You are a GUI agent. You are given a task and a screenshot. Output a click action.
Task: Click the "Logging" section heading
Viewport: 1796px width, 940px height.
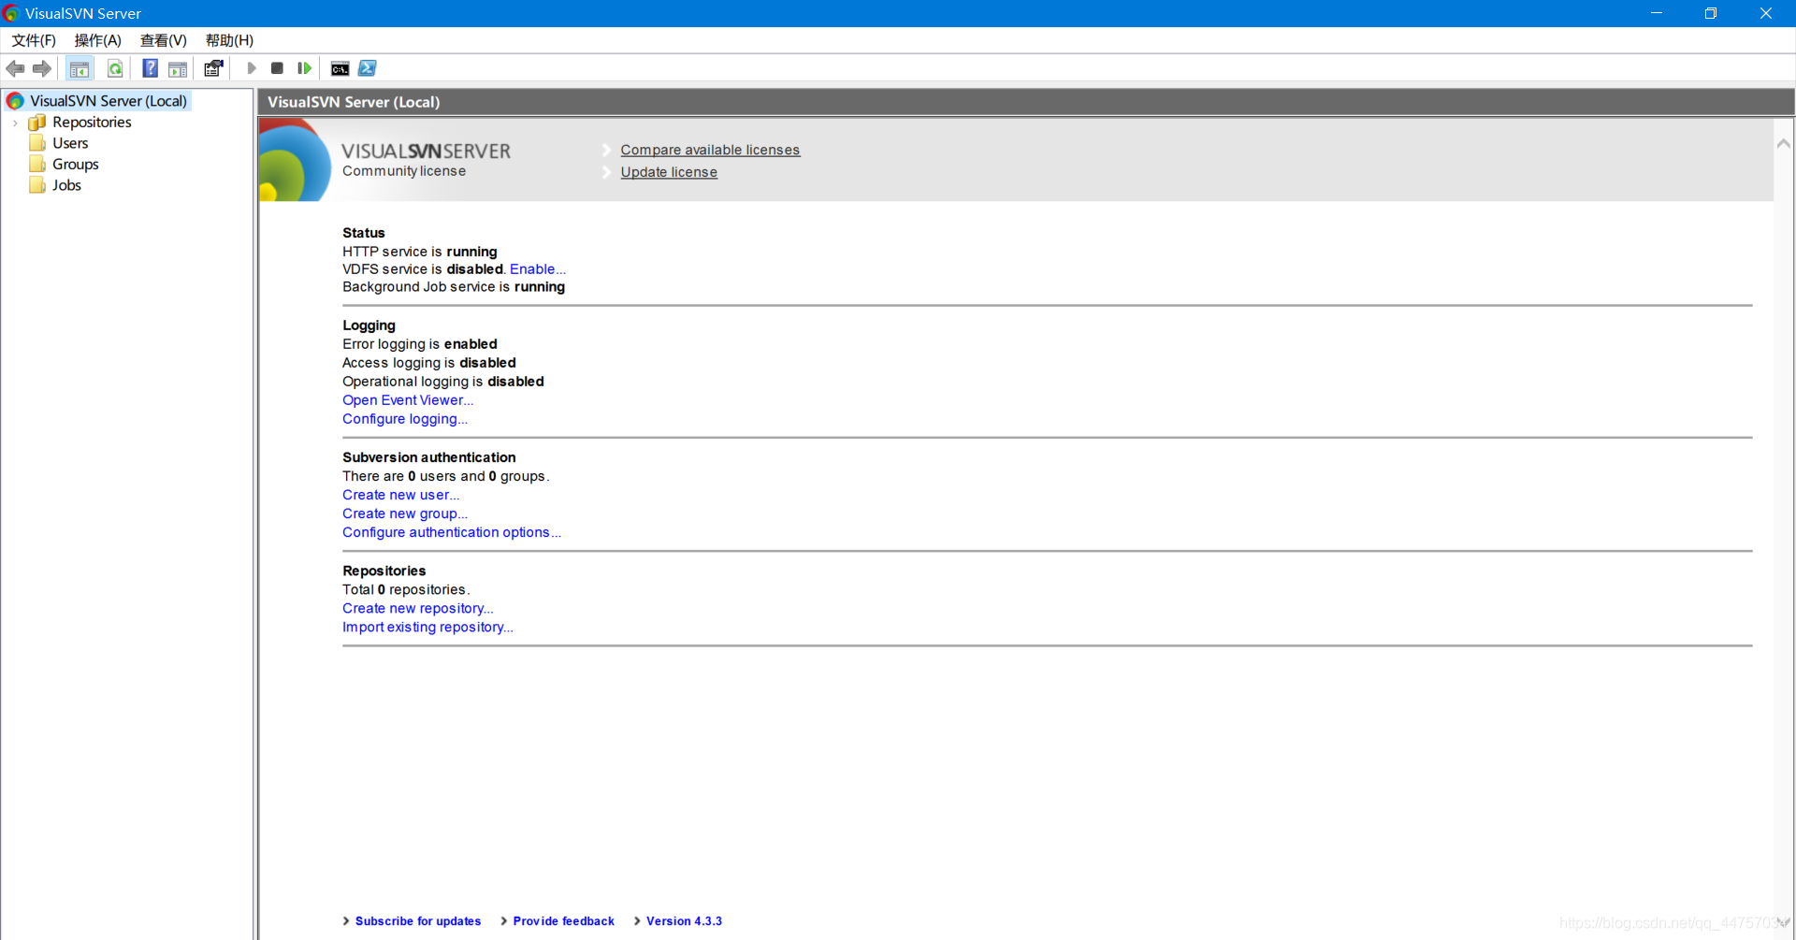tap(369, 325)
